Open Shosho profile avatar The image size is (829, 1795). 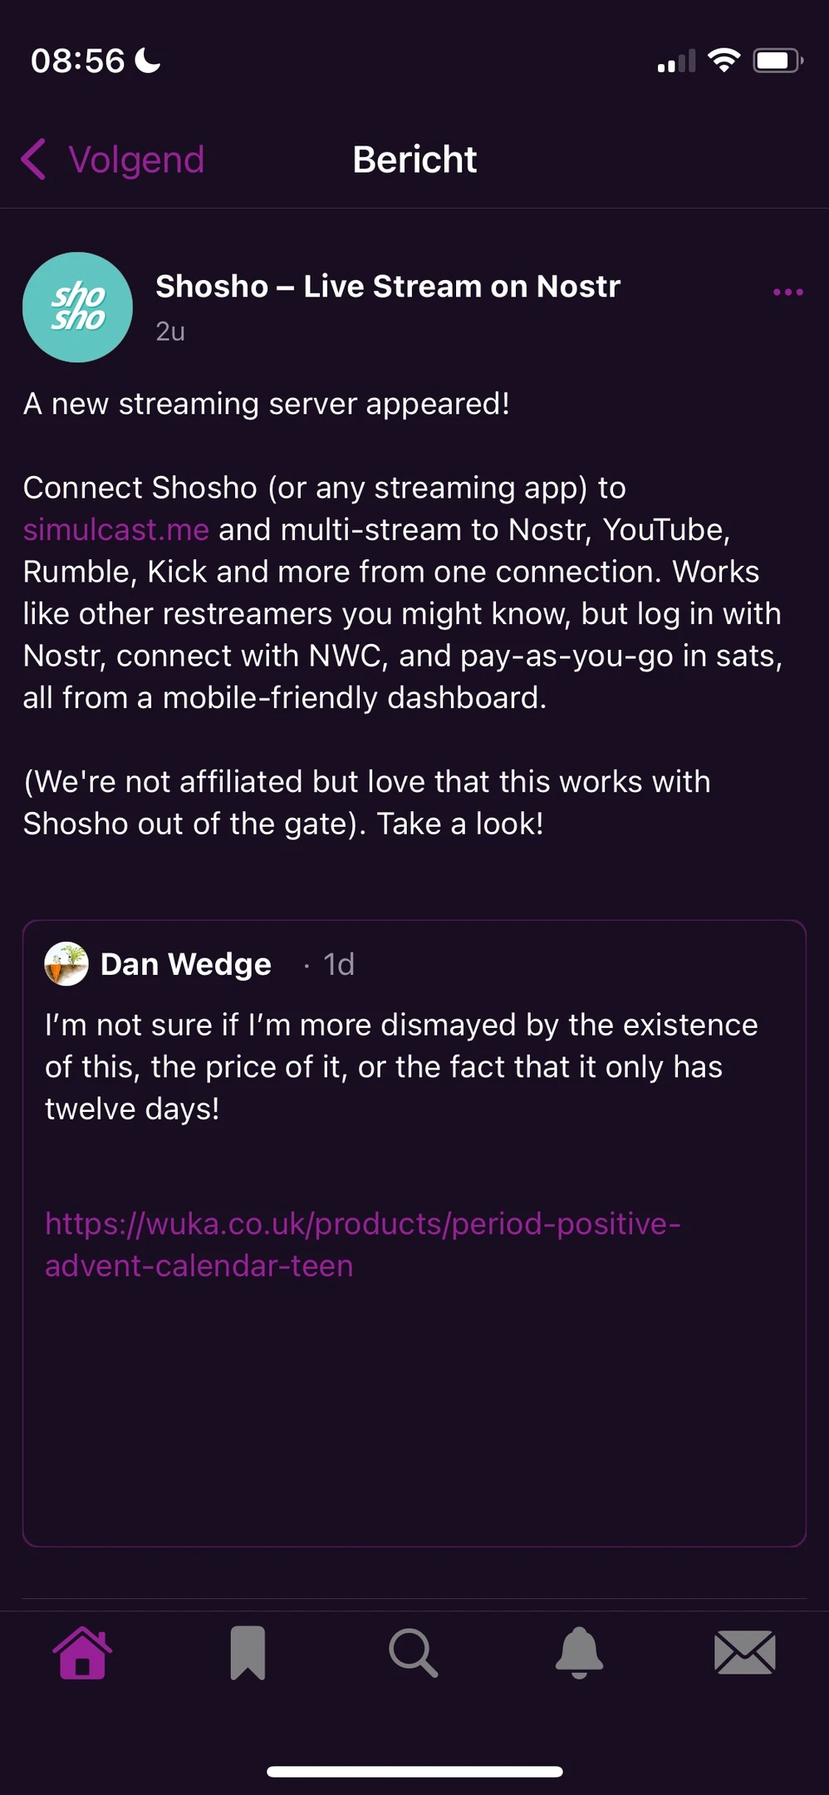click(77, 307)
